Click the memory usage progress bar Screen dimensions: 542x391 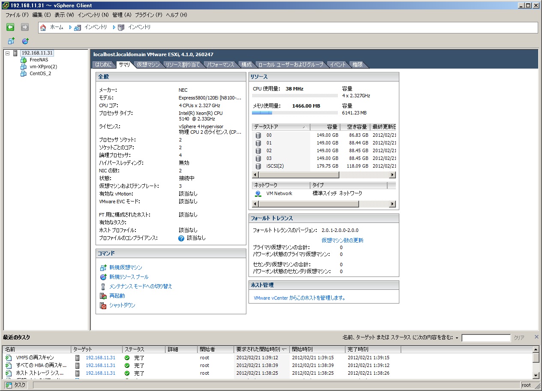point(295,113)
